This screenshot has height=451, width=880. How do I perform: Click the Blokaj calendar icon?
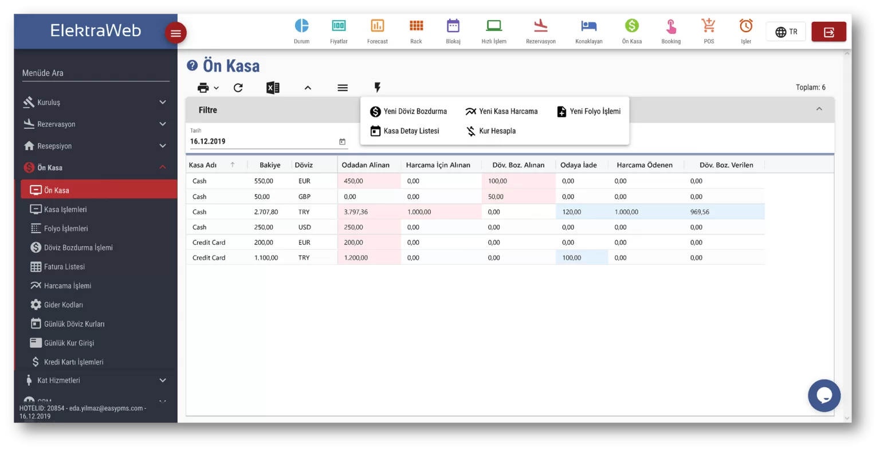click(453, 26)
